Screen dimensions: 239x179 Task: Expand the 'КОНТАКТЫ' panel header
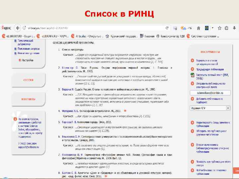28,99
